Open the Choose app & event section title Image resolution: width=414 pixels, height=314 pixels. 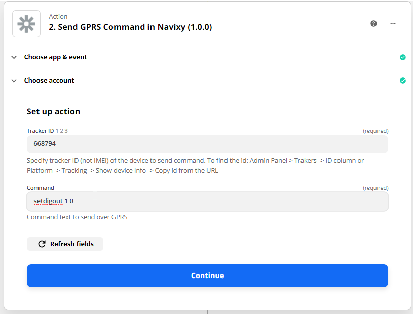pyautogui.click(x=55, y=57)
